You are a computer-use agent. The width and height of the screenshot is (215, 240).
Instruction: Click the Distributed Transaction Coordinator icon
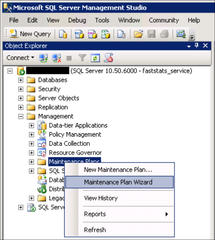click(x=42, y=189)
